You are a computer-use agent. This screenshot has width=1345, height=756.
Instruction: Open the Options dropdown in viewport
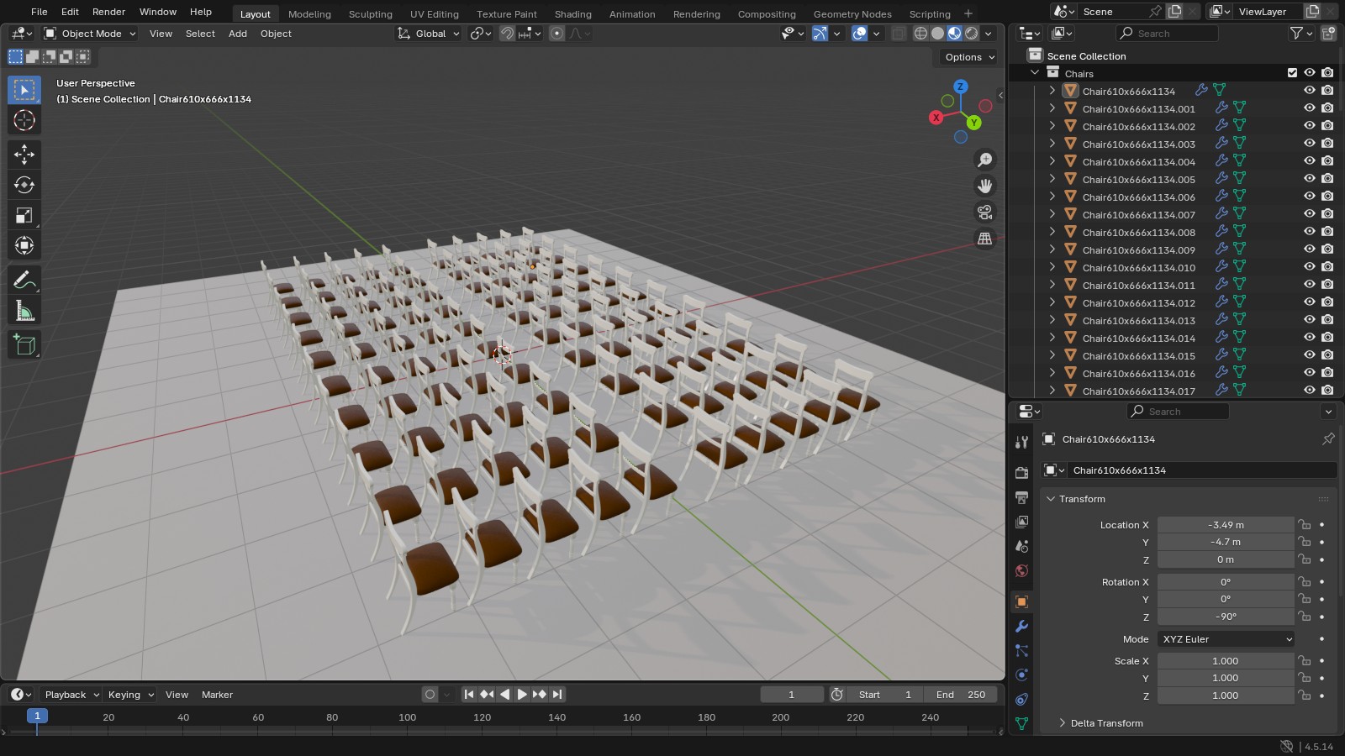point(969,57)
